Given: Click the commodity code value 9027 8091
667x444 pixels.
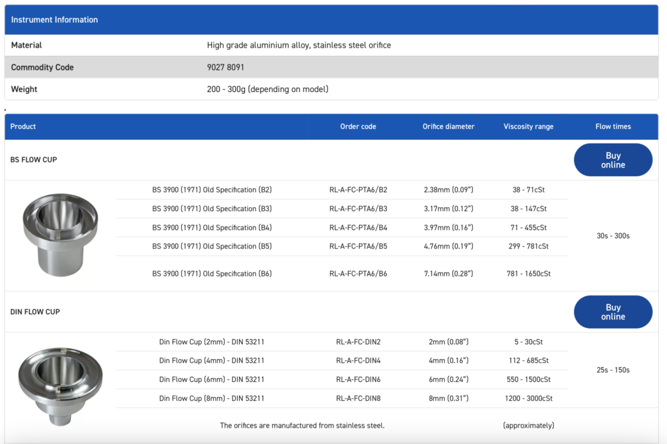Looking at the screenshot, I should [225, 67].
